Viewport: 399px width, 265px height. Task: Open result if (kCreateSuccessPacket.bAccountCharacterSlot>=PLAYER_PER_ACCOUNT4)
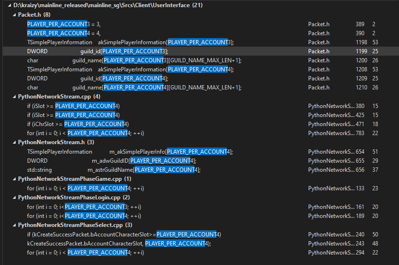click(124, 235)
